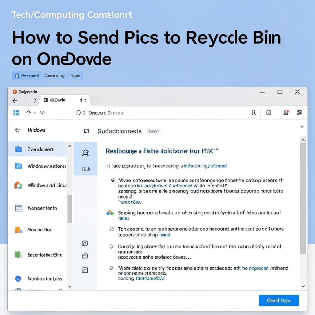Viewport: 315px width, 315px height.
Task: Click sidebar scroll up arrow
Action: click(x=70, y=146)
